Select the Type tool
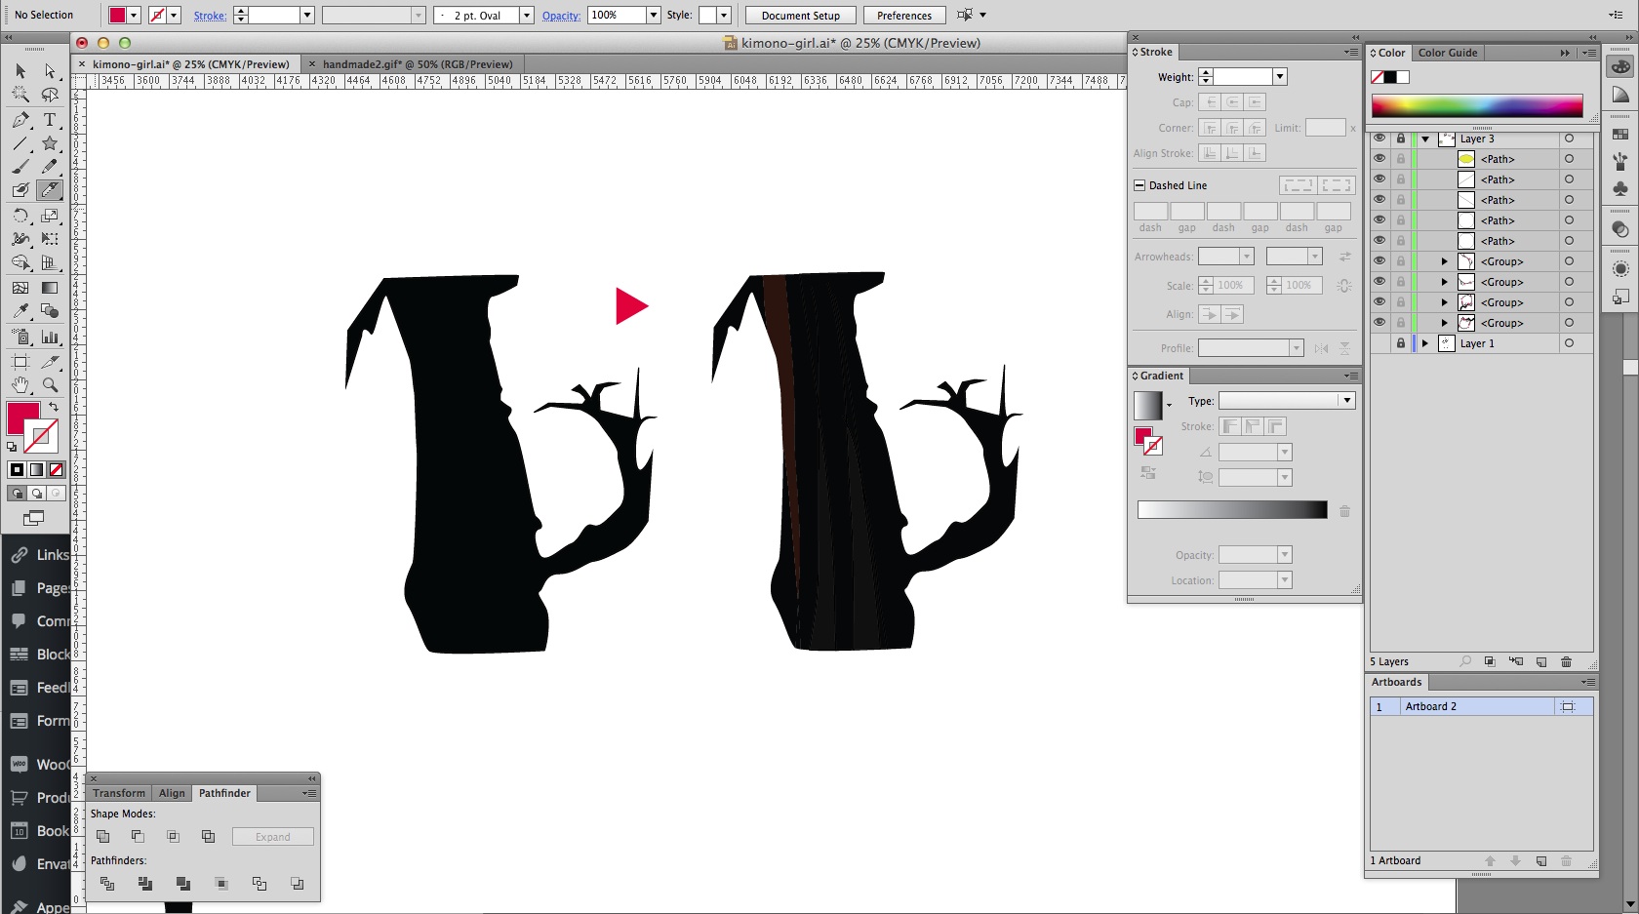The height and width of the screenshot is (914, 1639). coord(50,120)
